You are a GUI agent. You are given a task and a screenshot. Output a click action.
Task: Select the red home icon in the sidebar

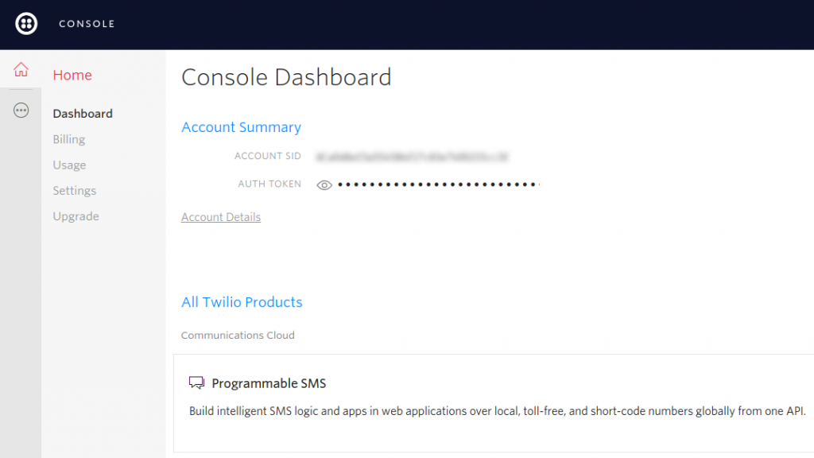21,70
